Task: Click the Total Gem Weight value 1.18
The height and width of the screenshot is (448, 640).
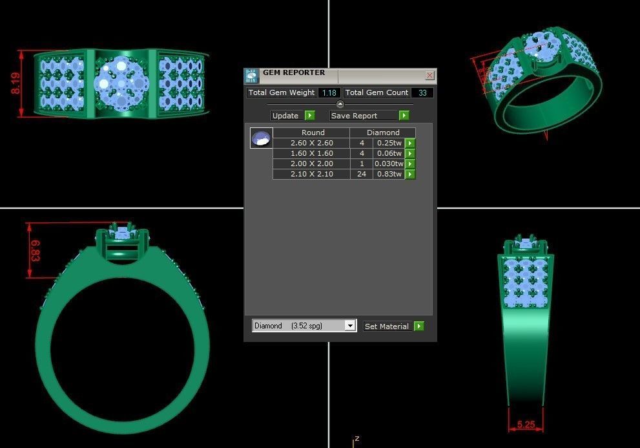Action: click(329, 93)
